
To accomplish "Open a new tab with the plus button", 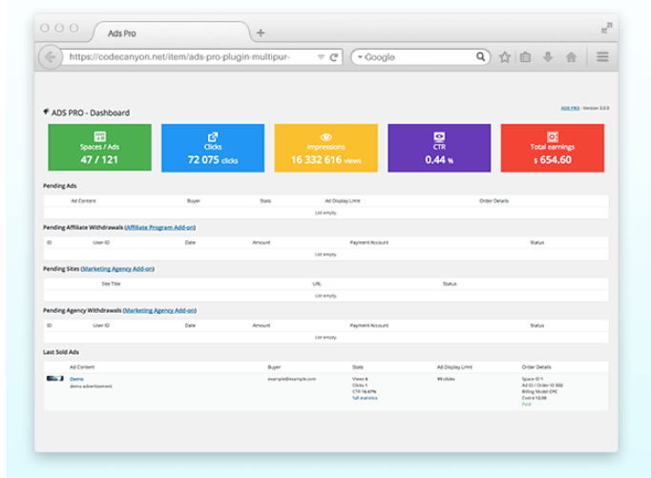I will tap(261, 32).
